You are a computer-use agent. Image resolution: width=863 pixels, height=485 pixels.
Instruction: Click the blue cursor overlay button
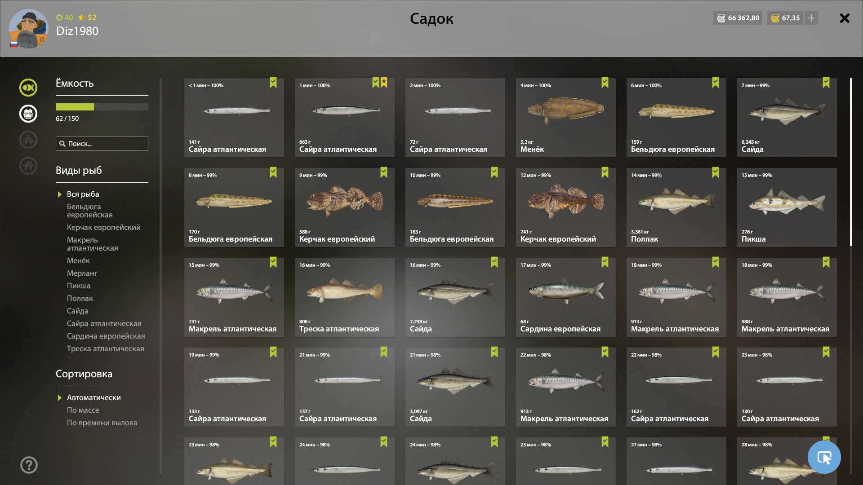pos(824,457)
